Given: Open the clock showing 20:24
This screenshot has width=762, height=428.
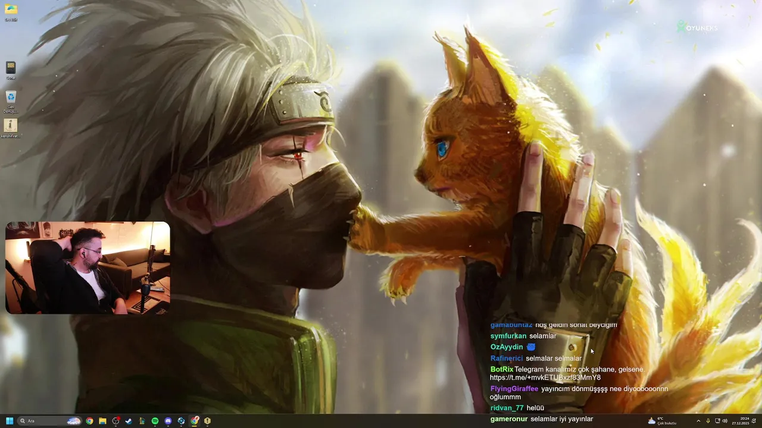Looking at the screenshot, I should pos(741,421).
